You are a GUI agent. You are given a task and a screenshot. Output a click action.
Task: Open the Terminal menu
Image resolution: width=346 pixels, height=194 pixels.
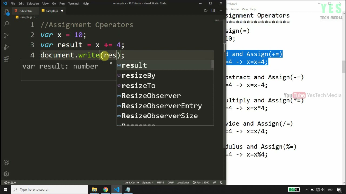coord(74,4)
